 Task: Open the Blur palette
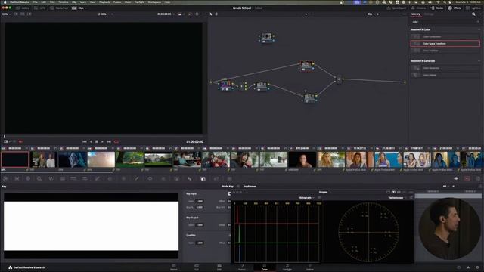point(190,178)
